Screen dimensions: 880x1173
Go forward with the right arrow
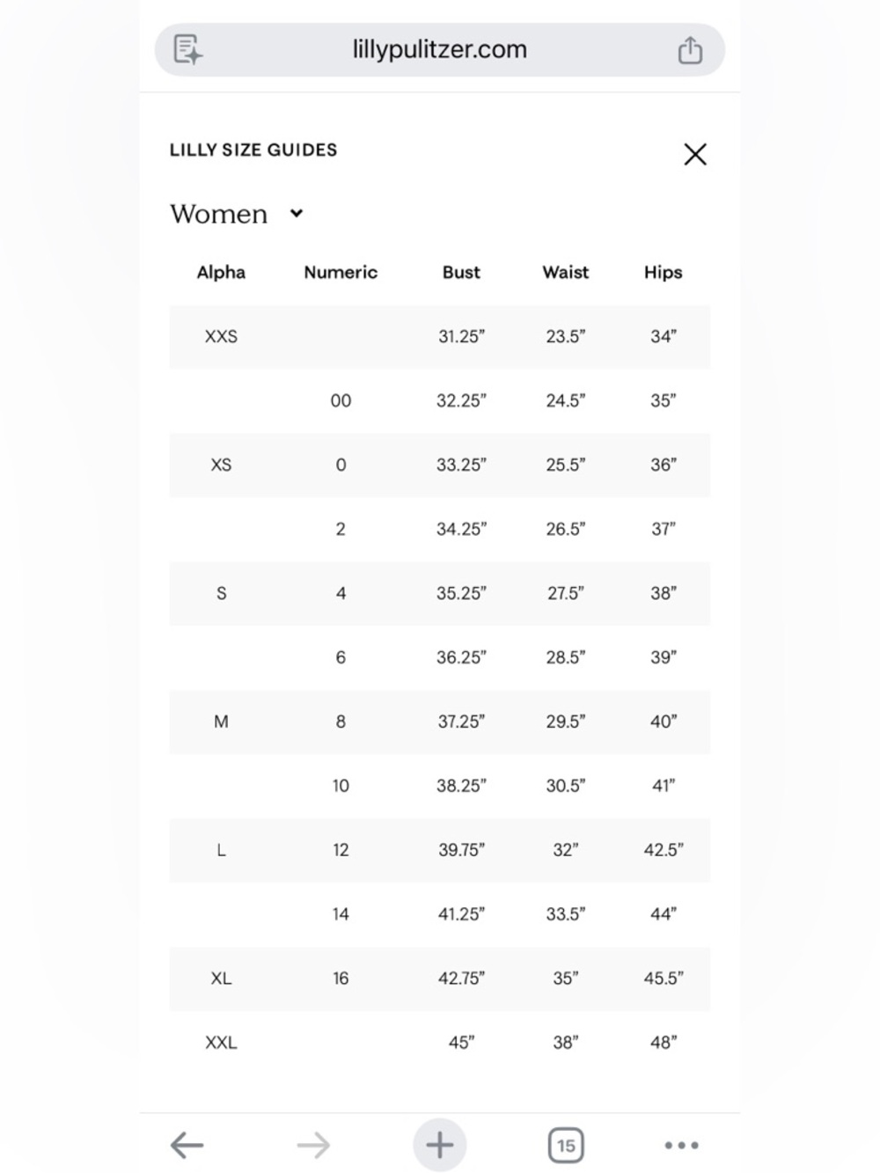click(313, 1145)
